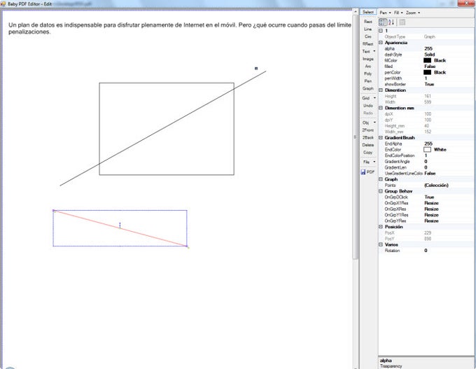Collapse the GradientBrush category
The height and width of the screenshot is (369, 476).
coord(381,137)
